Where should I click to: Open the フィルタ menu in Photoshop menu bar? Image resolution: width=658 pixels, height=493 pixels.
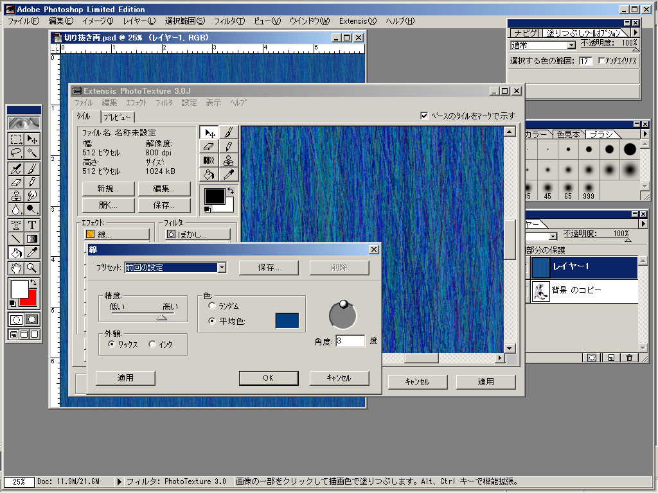pyautogui.click(x=231, y=21)
